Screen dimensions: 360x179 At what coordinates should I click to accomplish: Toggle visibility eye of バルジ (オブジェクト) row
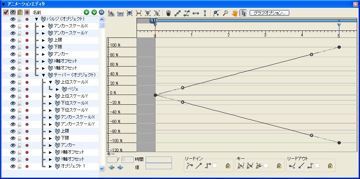click(13, 19)
